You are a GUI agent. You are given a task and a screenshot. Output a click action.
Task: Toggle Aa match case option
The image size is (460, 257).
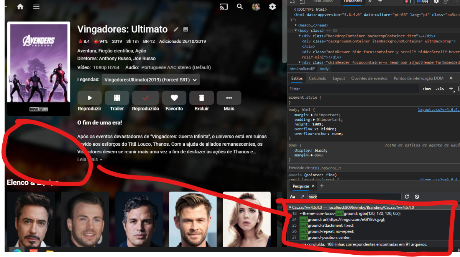point(292,197)
